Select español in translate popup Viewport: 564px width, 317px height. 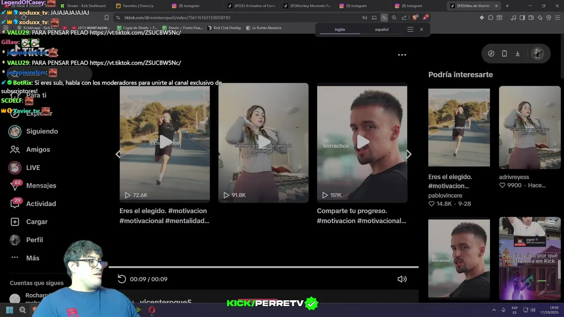click(382, 29)
